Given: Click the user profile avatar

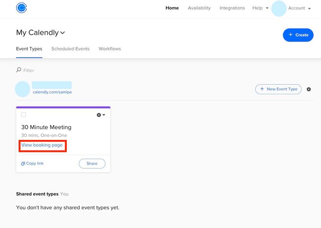Looking at the screenshot, I should (x=22, y=89).
